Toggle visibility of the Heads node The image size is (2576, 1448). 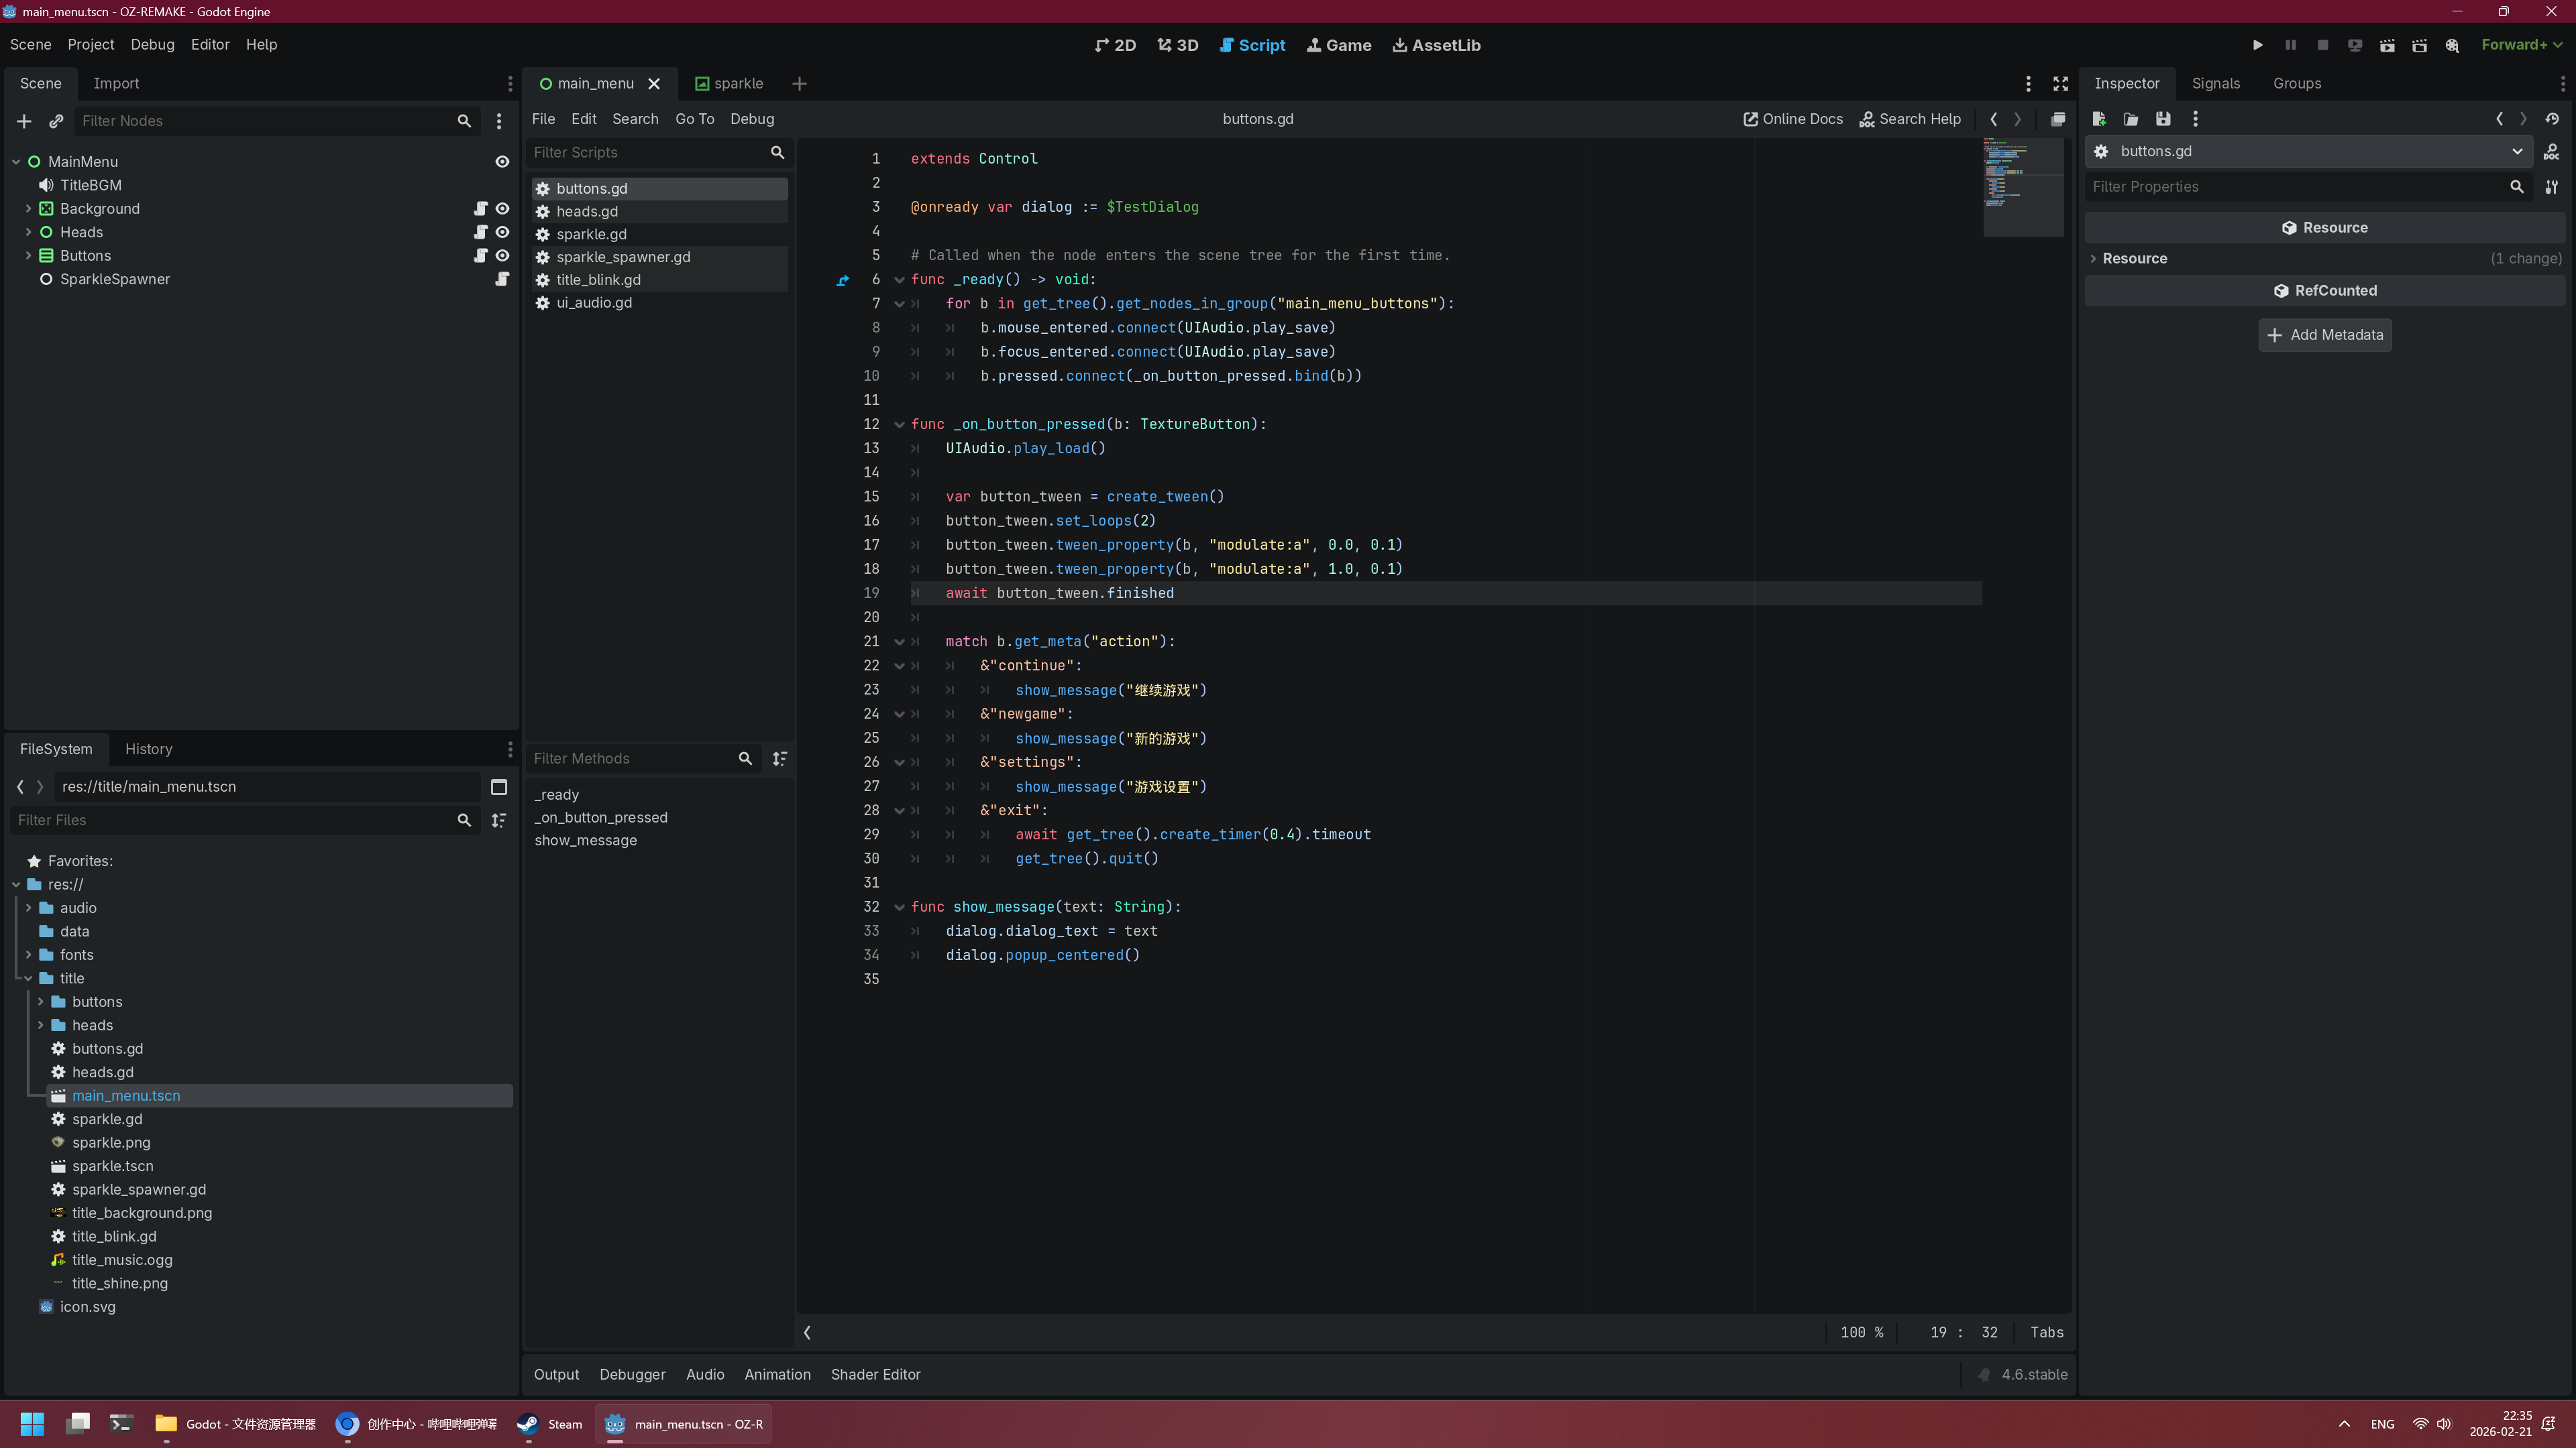click(x=502, y=232)
